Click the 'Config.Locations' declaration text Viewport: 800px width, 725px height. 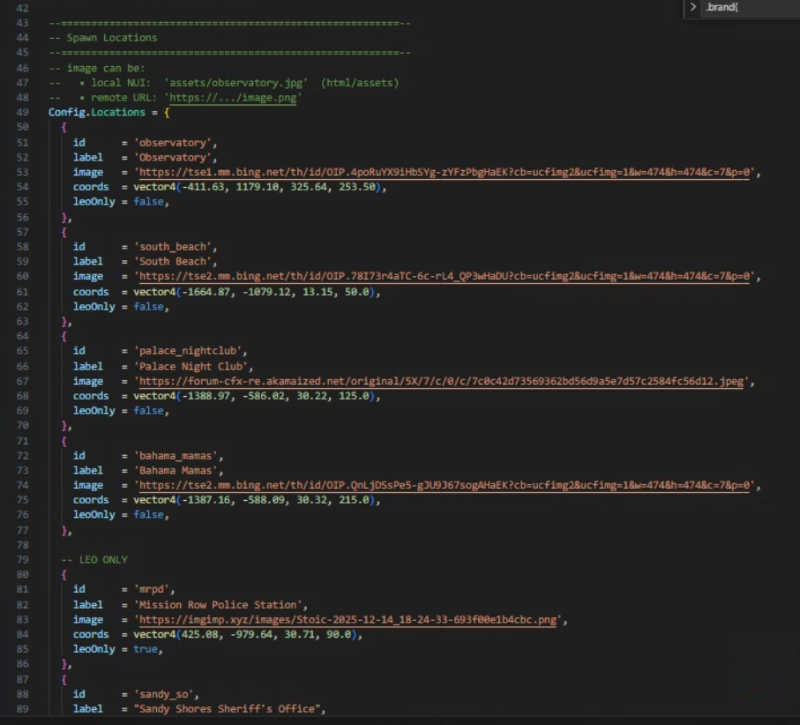(x=96, y=112)
